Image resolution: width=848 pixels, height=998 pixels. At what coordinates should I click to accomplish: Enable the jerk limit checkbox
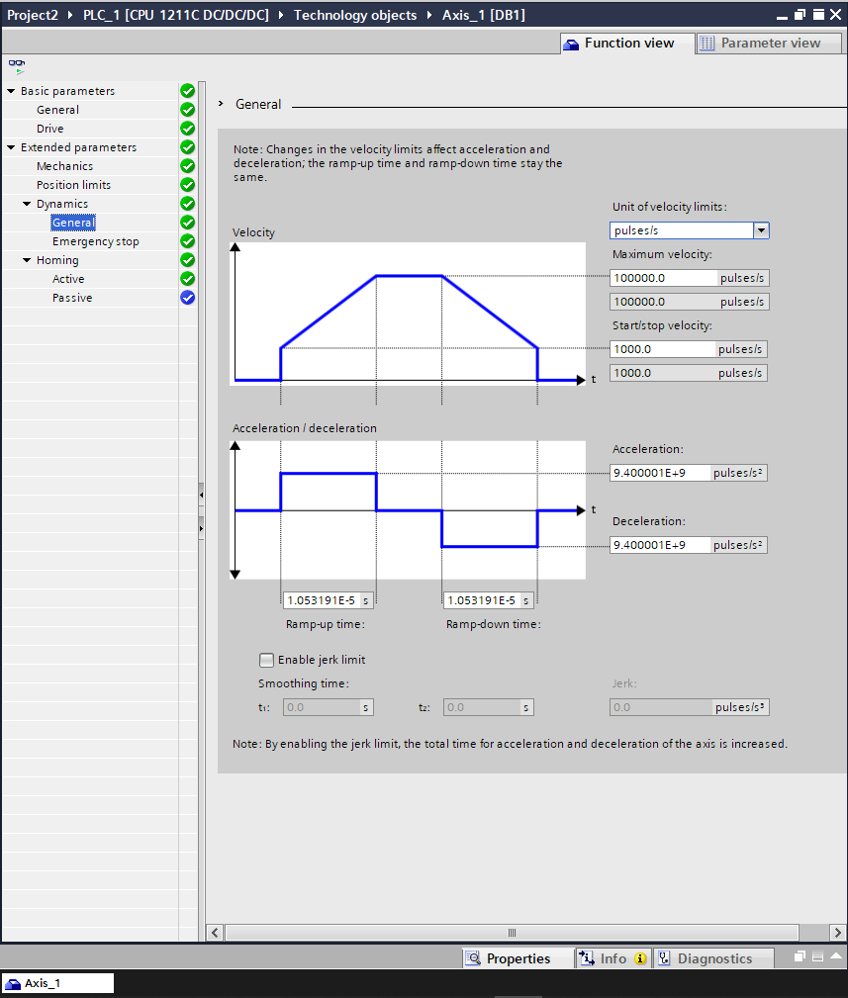click(266, 660)
